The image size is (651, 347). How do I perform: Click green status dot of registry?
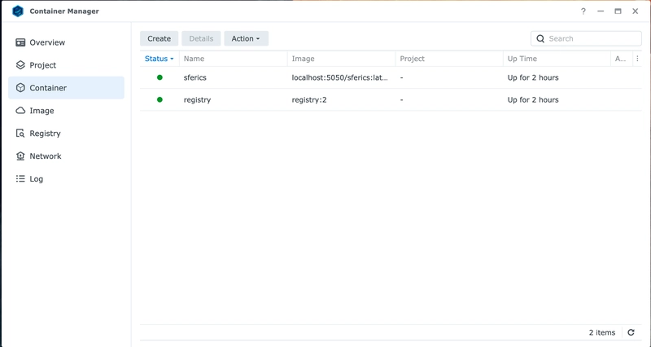[x=159, y=99]
